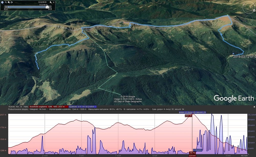This screenshot has height=157, width=256.
Task: Zoom out the time slider range
Action: pos(6,2)
